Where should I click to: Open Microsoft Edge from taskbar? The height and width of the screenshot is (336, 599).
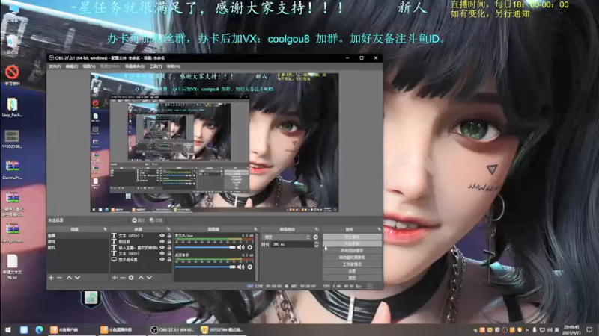39,329
